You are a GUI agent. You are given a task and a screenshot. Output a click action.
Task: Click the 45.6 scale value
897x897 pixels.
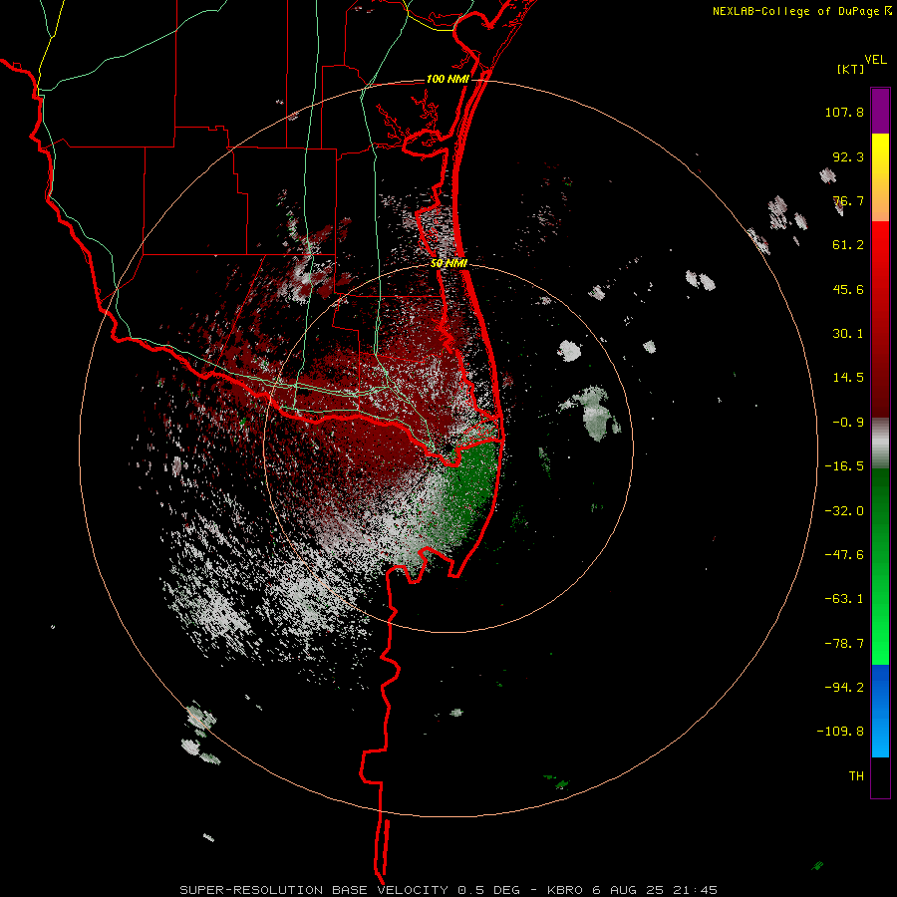(x=848, y=289)
